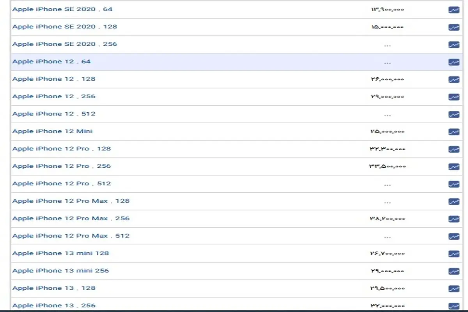Open the Apple iPhone 13 mini 128 link
The width and height of the screenshot is (468, 312).
click(x=61, y=253)
